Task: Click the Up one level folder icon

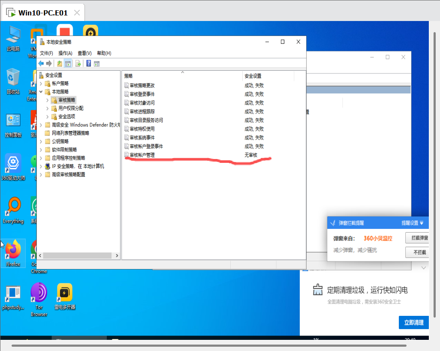Action: coord(60,63)
